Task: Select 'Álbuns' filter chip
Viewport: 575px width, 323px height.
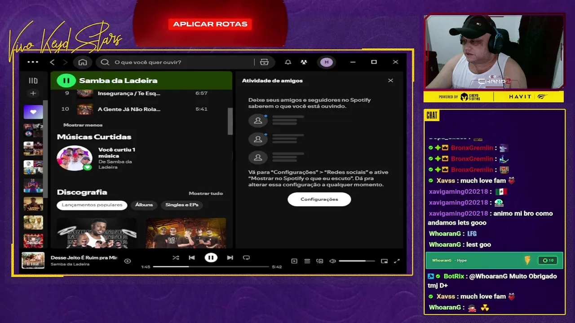Action: pos(144,205)
